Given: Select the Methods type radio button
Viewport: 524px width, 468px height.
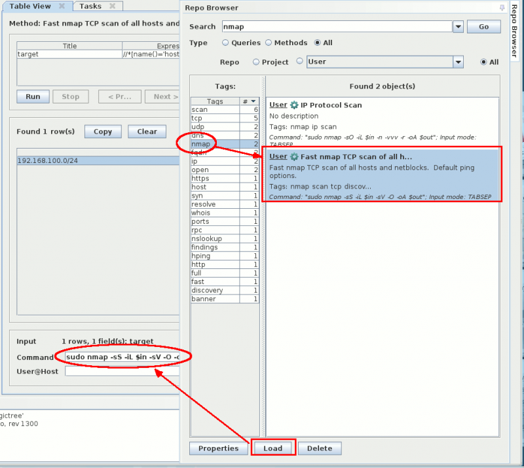Looking at the screenshot, I should coord(268,43).
